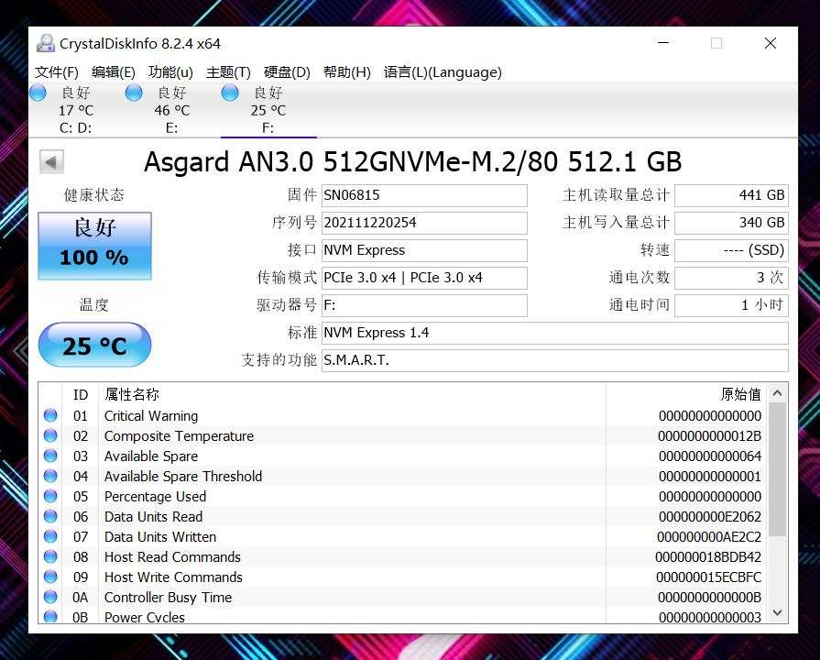Click raw value 0000000000012B

tap(710, 436)
